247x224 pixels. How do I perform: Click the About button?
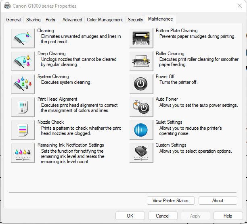[x=218, y=200]
